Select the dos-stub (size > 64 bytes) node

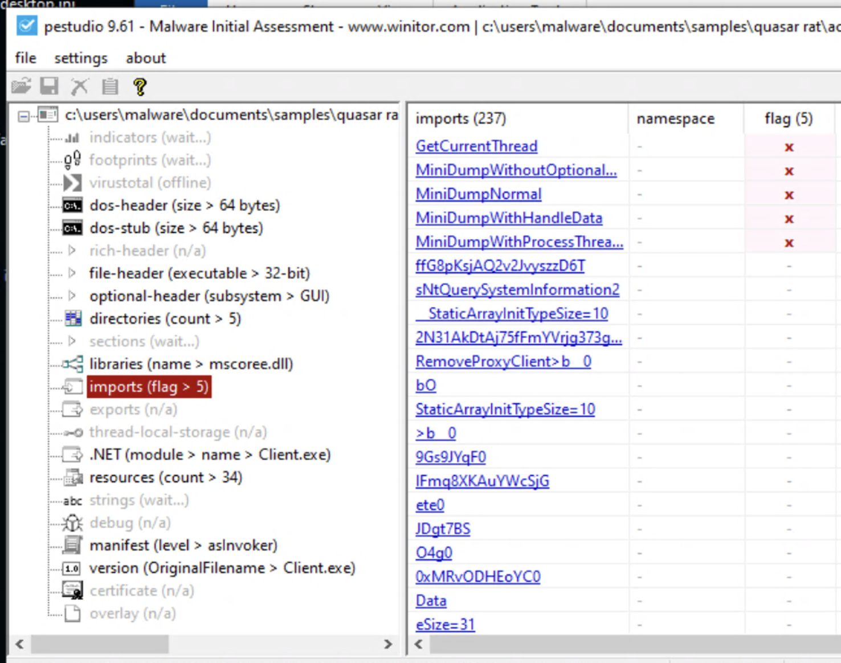click(x=176, y=228)
